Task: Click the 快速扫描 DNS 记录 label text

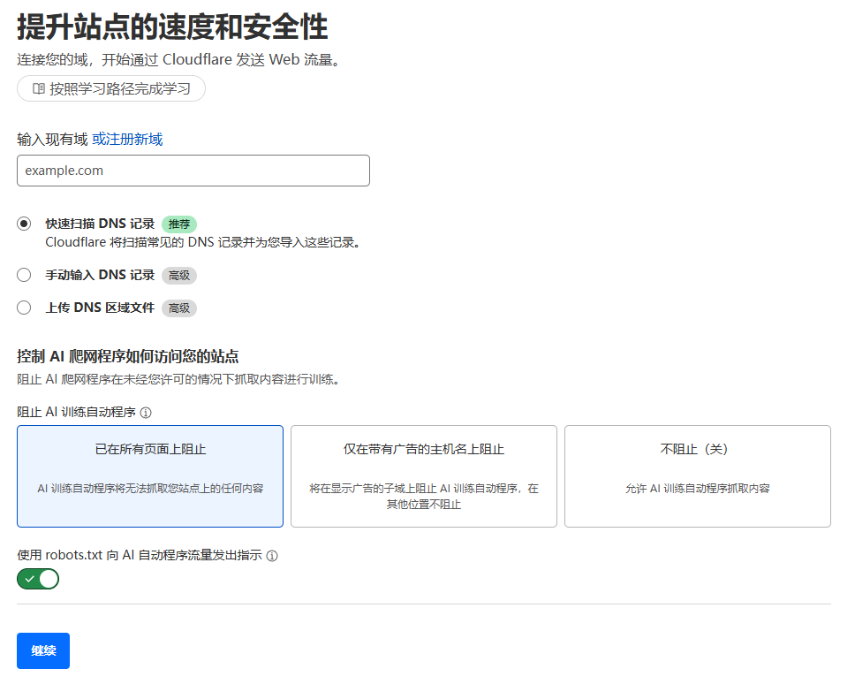Action: pos(100,224)
